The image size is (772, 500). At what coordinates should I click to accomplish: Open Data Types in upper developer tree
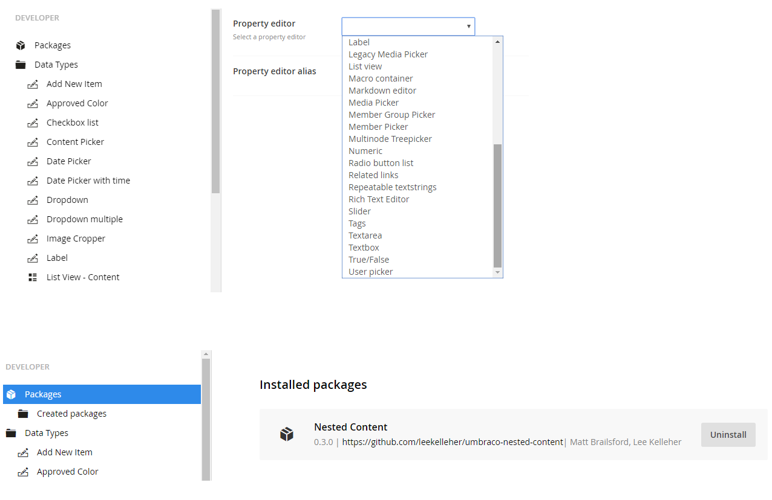point(56,65)
